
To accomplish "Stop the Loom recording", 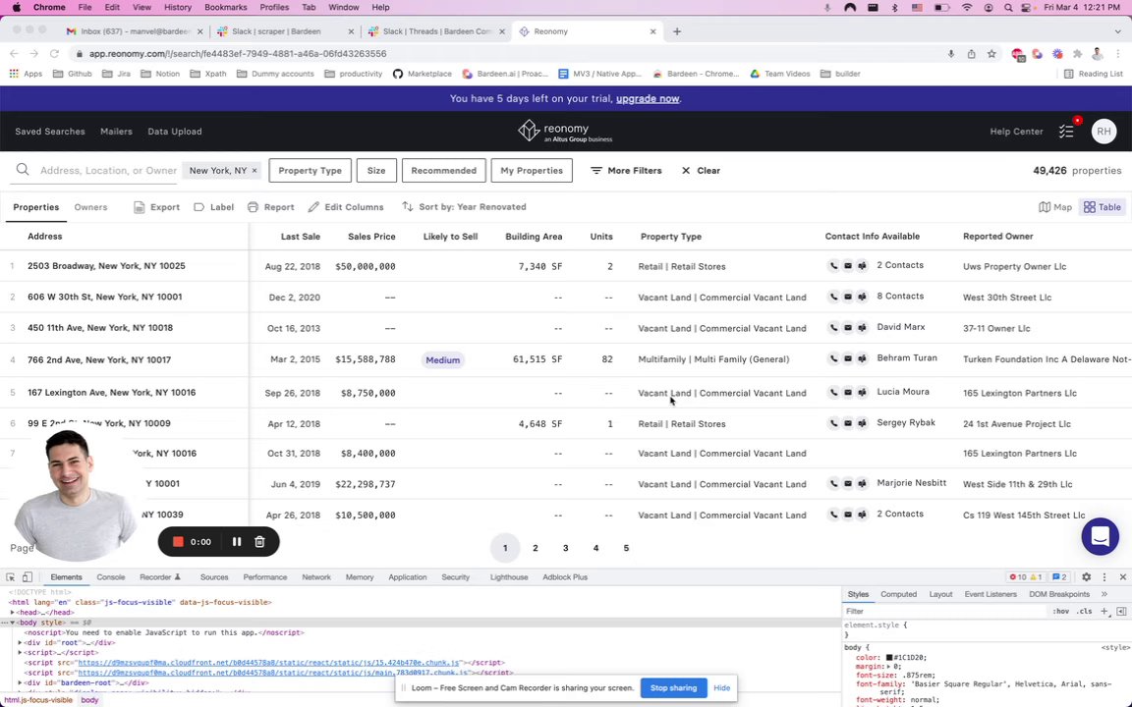I will (x=178, y=542).
